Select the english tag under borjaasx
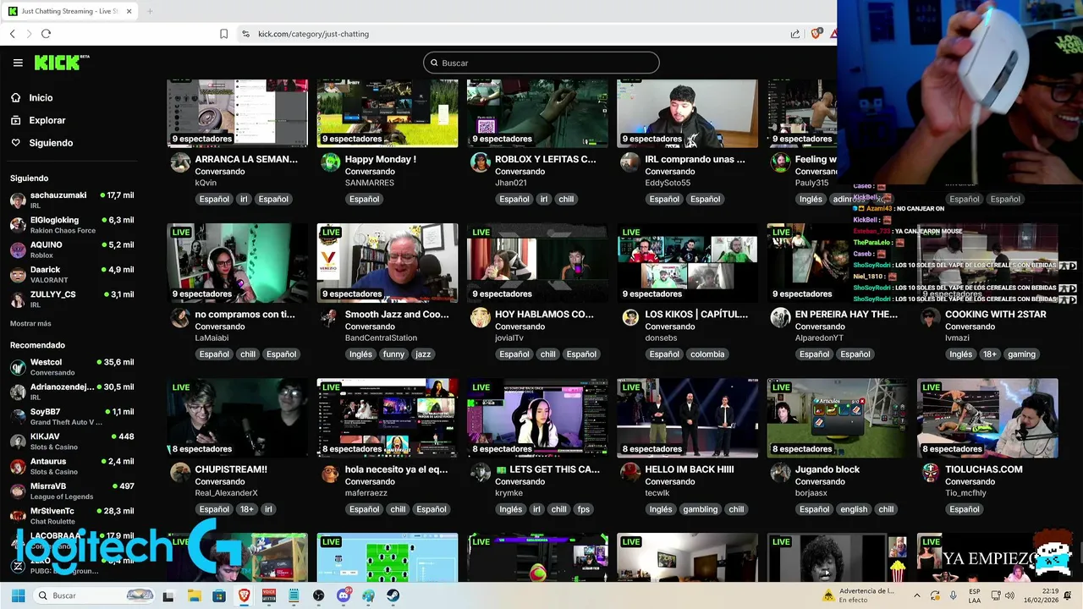Screen dimensions: 1083x609 coord(854,509)
